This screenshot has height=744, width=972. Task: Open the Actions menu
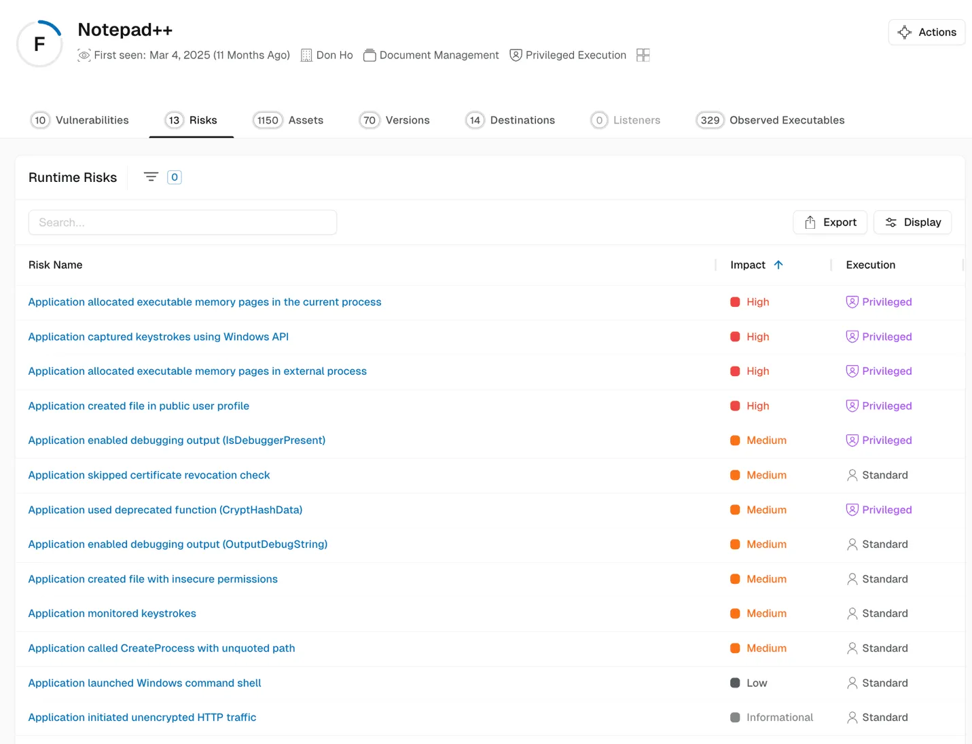point(926,32)
